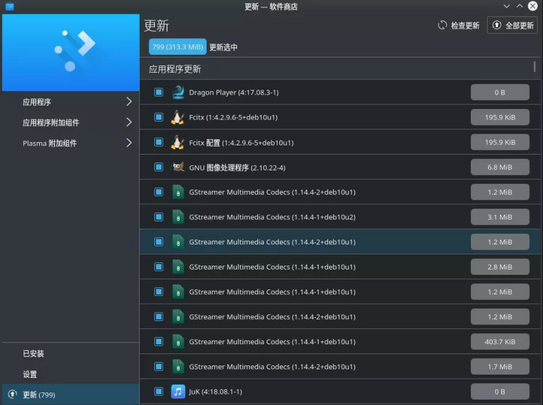Click the package icon in the 2.8 MiB GStreamer row
Image resolution: width=543 pixels, height=405 pixels.
[178, 267]
